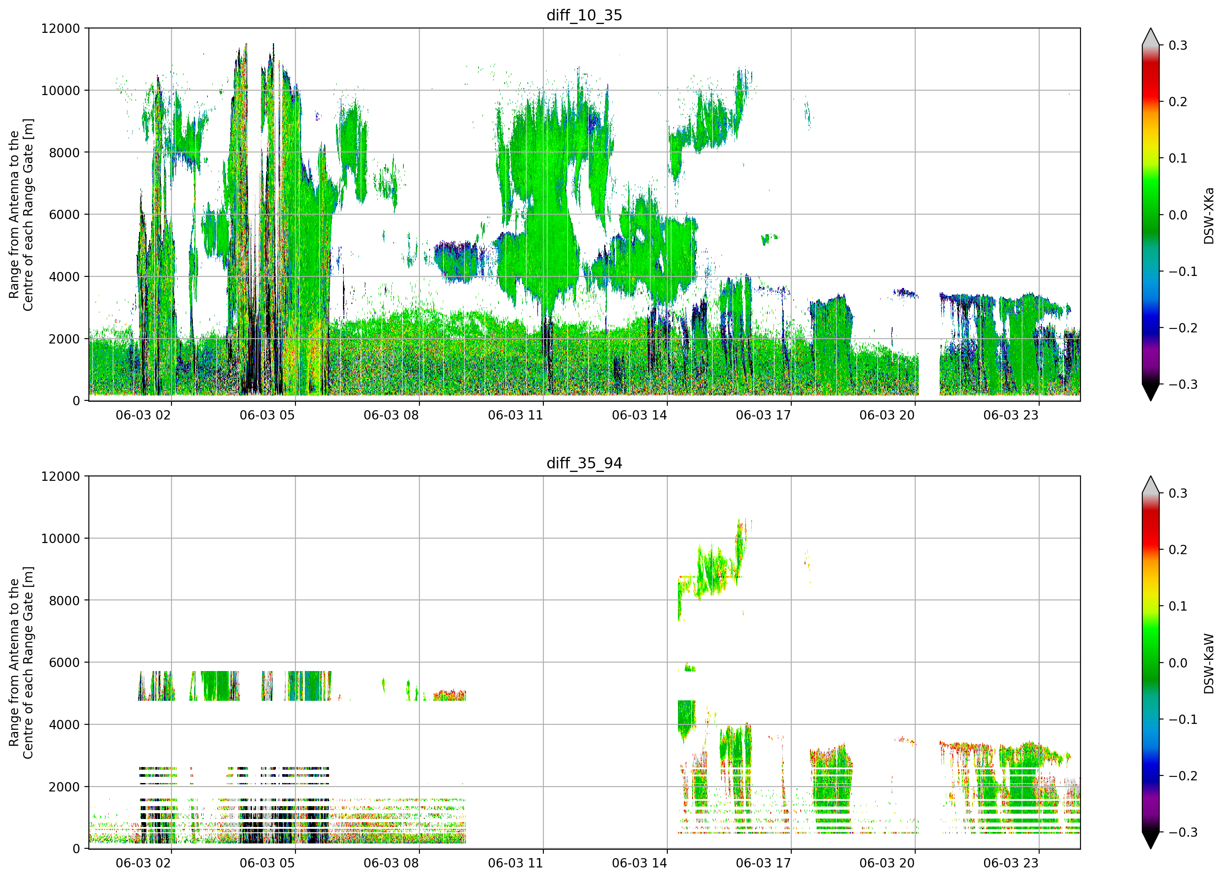The height and width of the screenshot is (879, 1224).
Task: Click the top plot's Range y-axis title
Action: click(21, 214)
